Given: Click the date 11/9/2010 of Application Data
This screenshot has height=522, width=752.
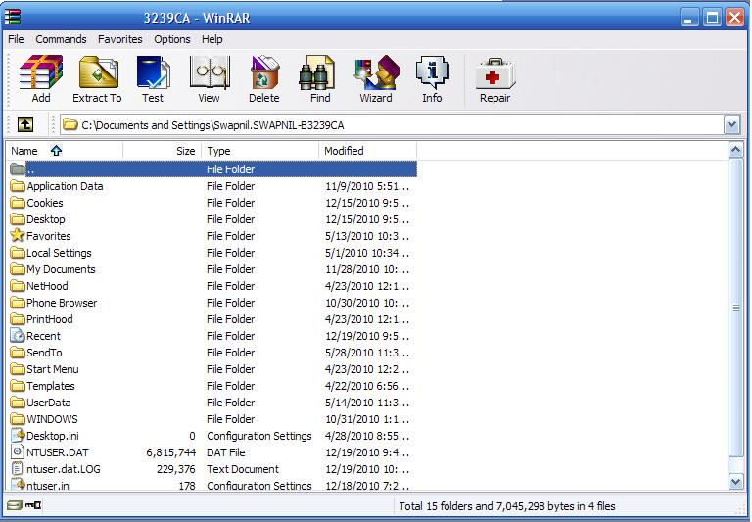Looking at the screenshot, I should click(367, 186).
